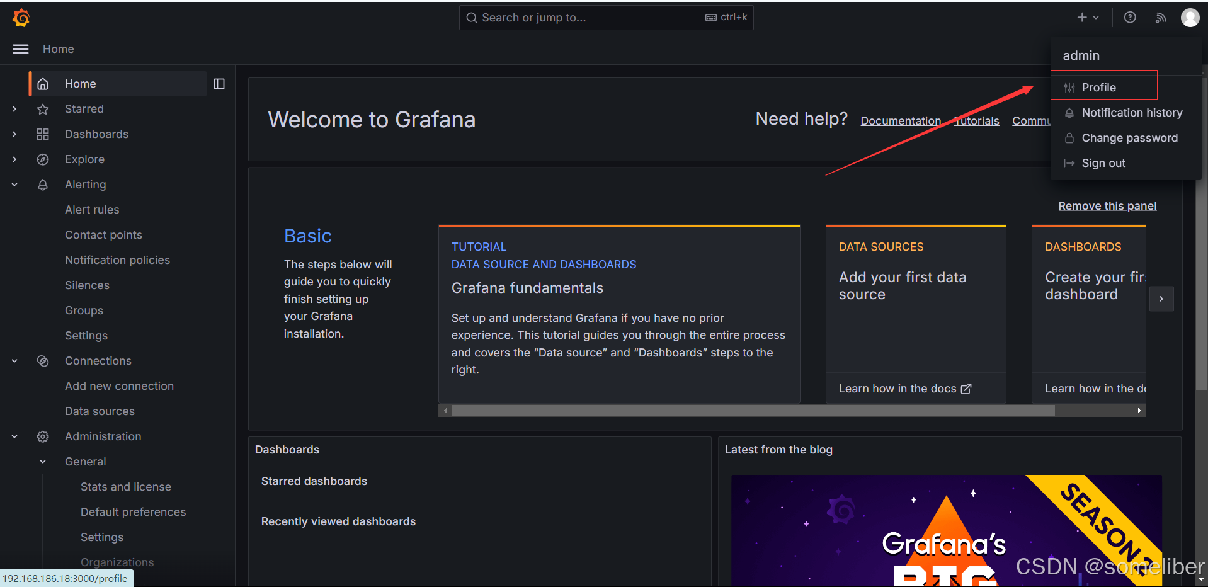Collapse the Connections section chevron
The height and width of the screenshot is (587, 1208).
pyautogui.click(x=14, y=361)
